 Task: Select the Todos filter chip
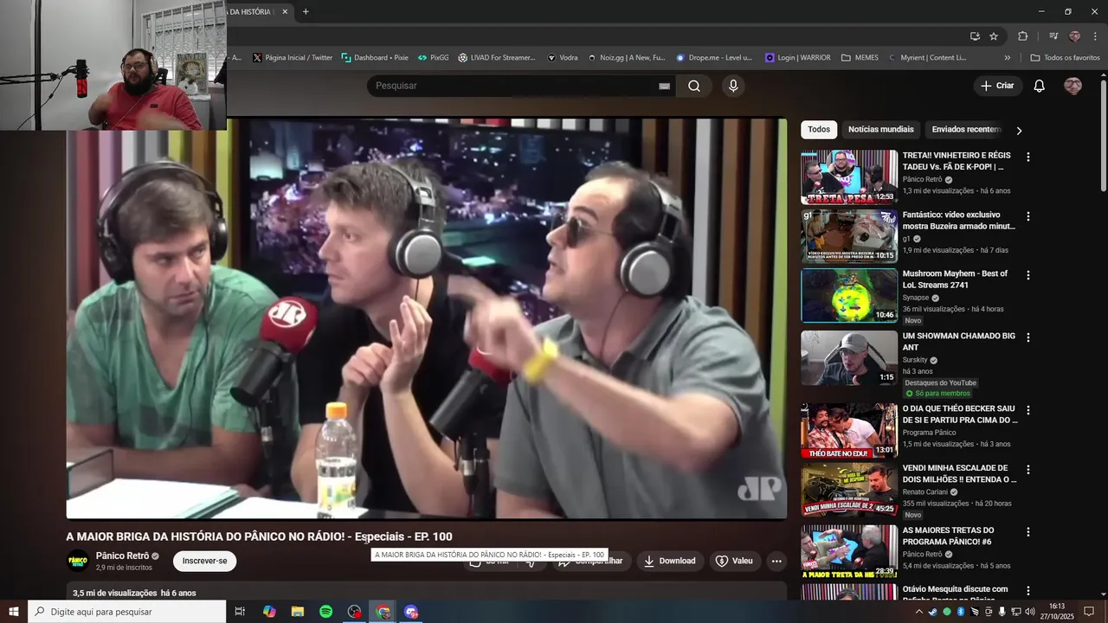tap(819, 130)
